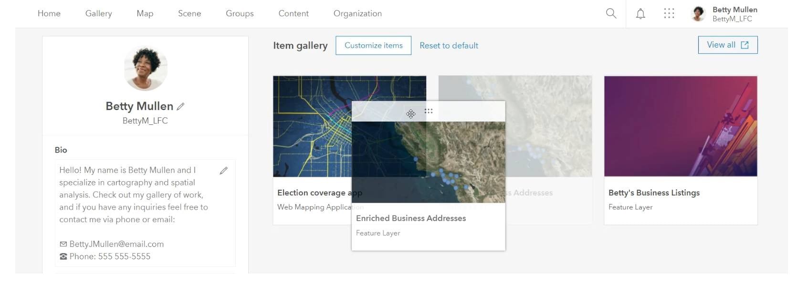This screenshot has width=796, height=286.
Task: Edit the name with the pencil icon beside Betty Mullen
Action: [180, 107]
